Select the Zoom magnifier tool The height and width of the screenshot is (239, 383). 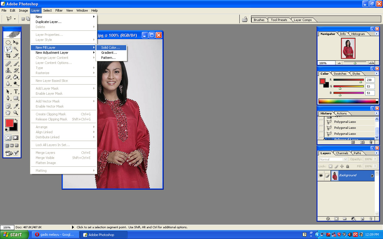16,113
